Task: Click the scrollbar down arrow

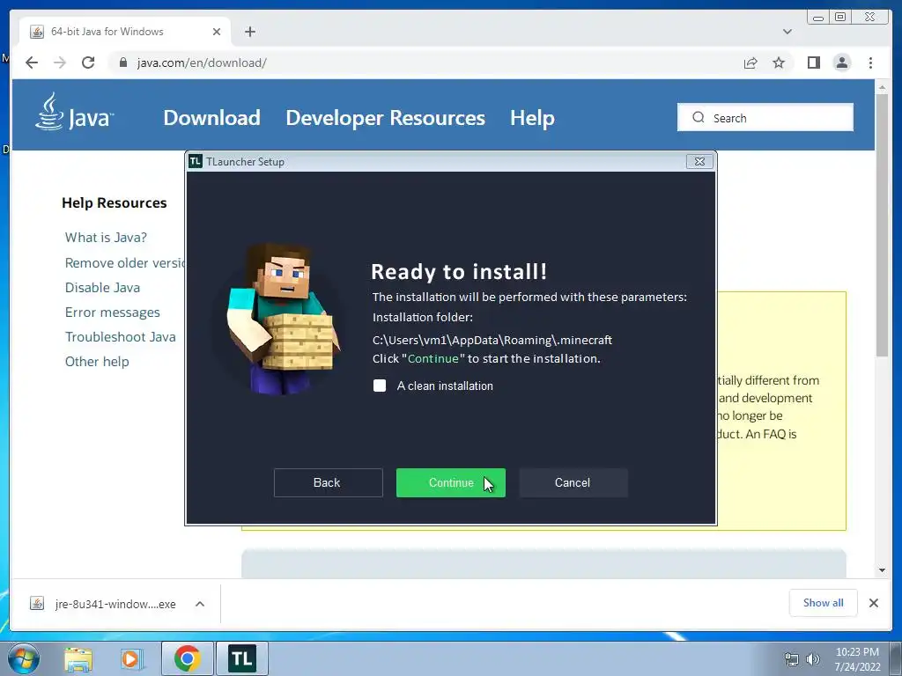Action: pyautogui.click(x=882, y=570)
